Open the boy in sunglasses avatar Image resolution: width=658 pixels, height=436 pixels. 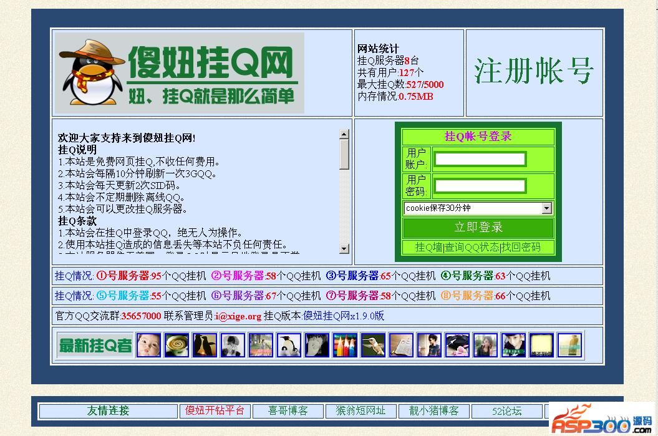tap(429, 346)
